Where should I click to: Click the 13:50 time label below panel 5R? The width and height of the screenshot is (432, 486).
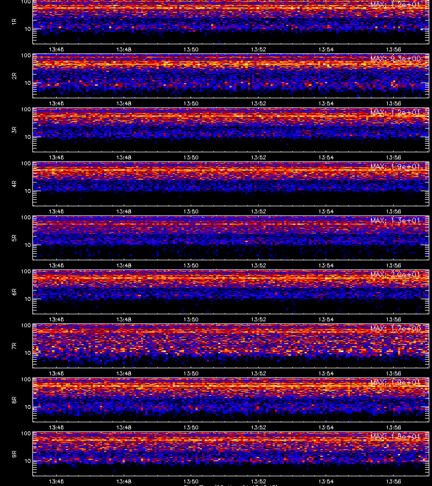click(191, 265)
